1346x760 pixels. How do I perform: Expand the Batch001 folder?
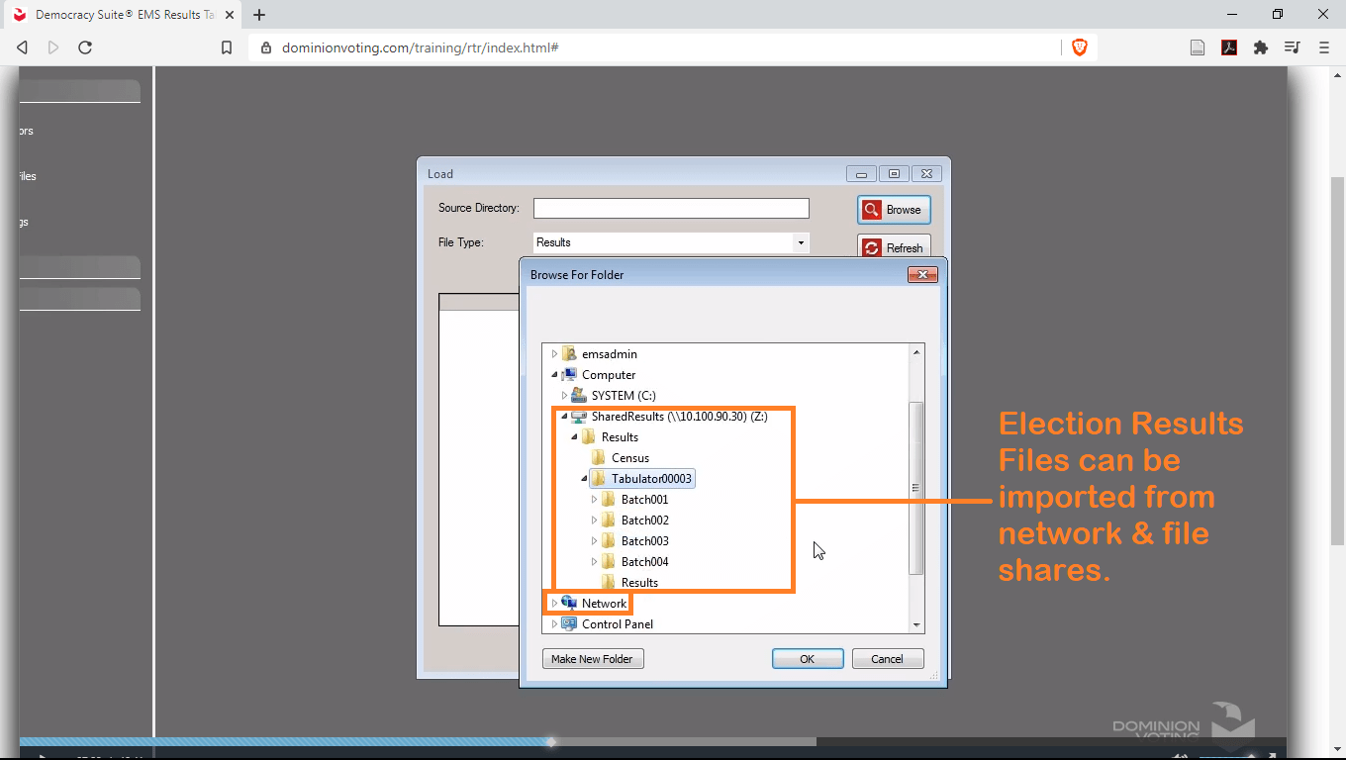pyautogui.click(x=594, y=500)
